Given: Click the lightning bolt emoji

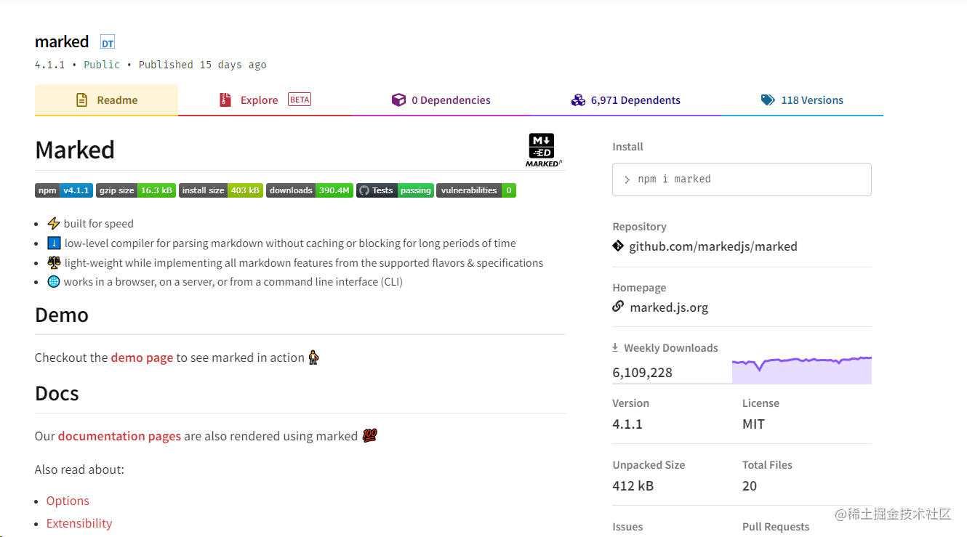Looking at the screenshot, I should point(53,223).
